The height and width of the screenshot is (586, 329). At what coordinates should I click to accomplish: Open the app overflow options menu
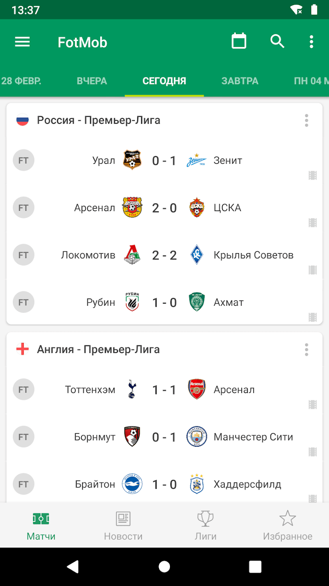pyautogui.click(x=311, y=42)
